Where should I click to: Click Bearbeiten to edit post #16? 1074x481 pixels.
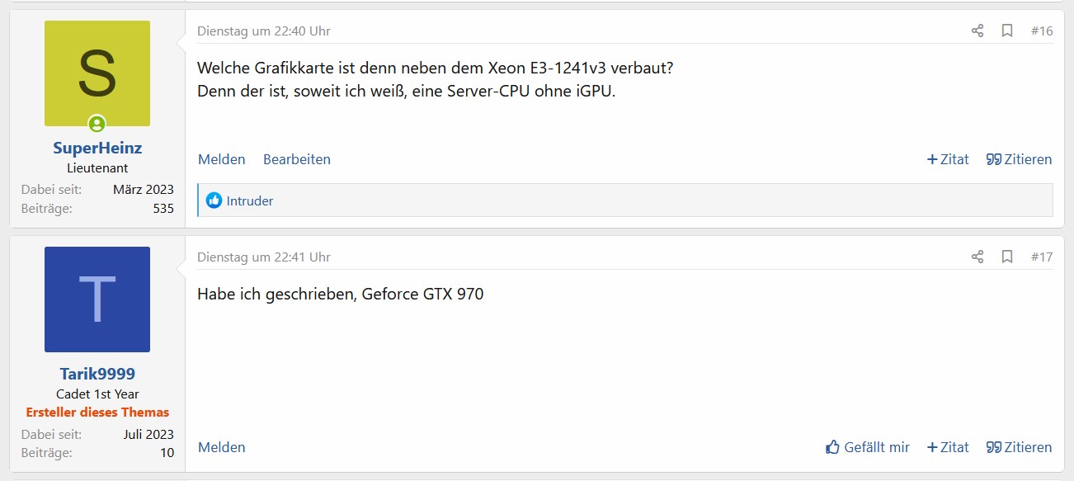click(x=297, y=159)
